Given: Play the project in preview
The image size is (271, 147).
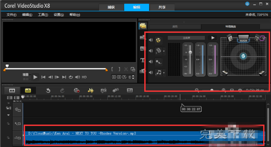Looking at the screenshot, I should pos(35,77).
